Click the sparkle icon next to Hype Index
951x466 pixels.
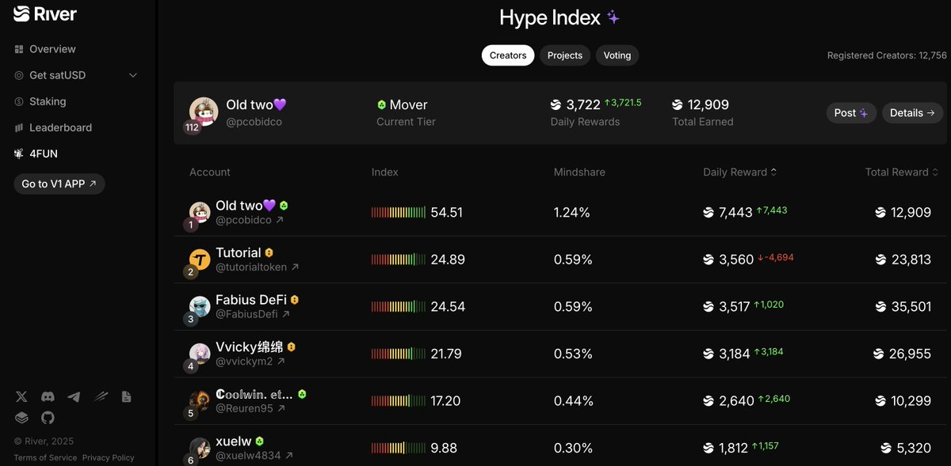coord(613,17)
